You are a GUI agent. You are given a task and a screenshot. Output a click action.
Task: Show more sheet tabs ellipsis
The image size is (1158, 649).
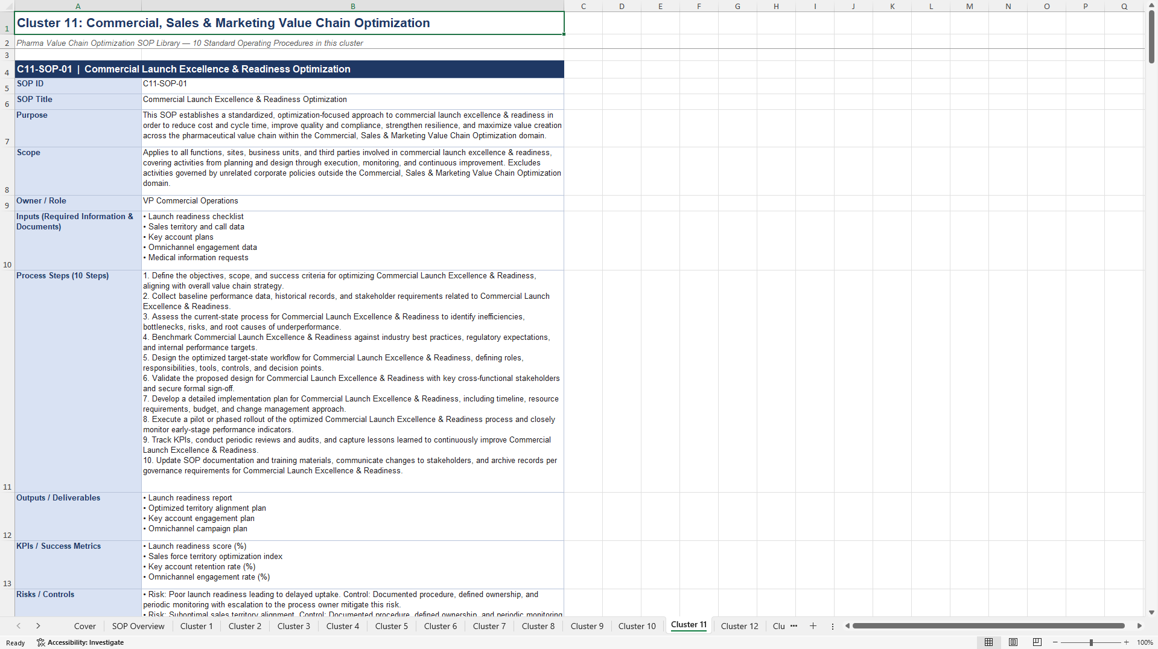[794, 626]
